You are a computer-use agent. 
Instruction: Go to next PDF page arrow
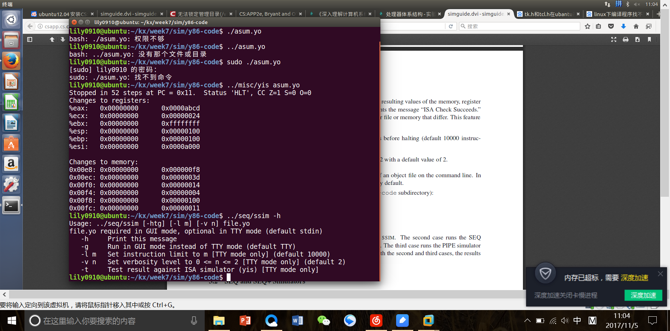63,39
